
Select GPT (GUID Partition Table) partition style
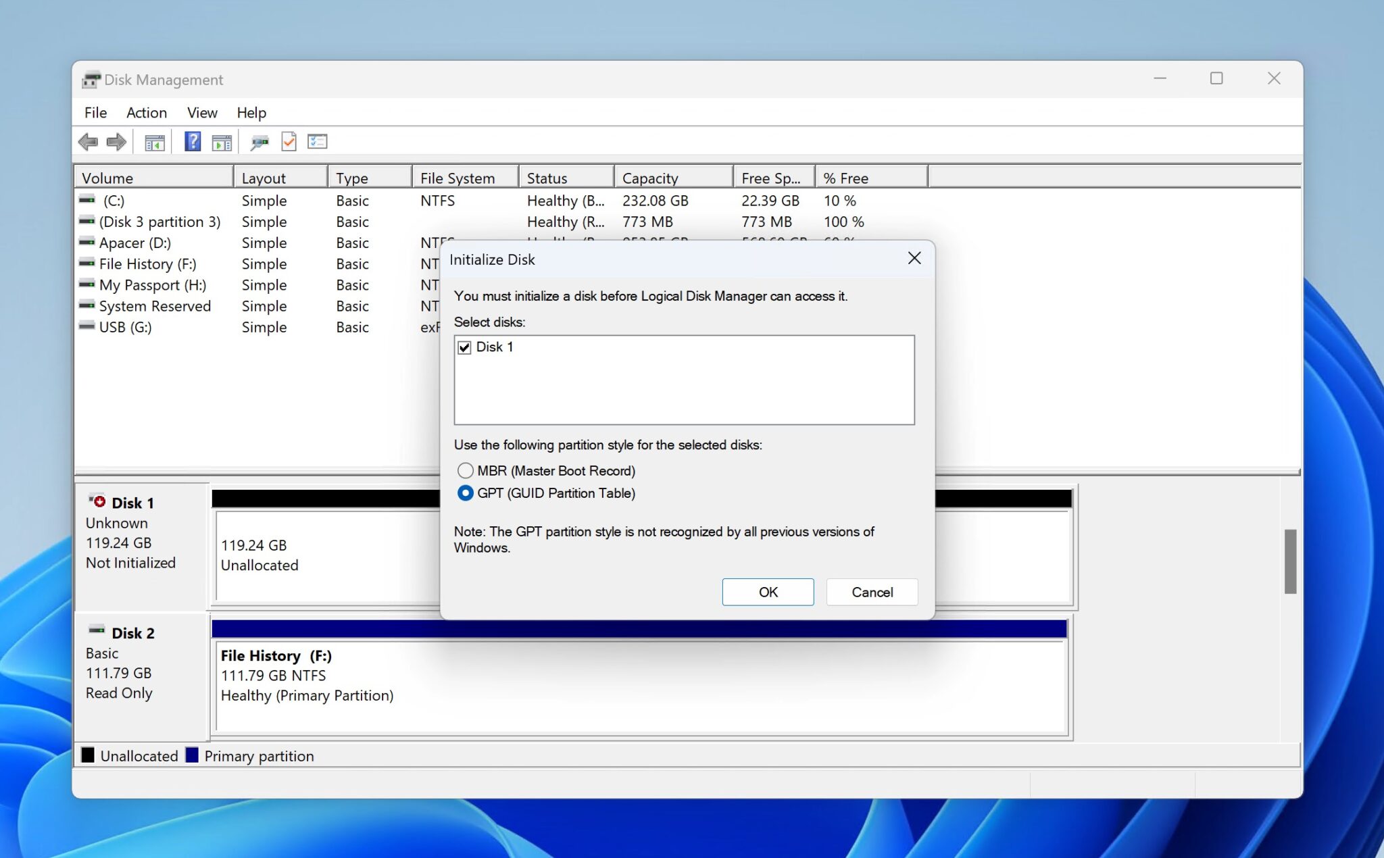466,493
